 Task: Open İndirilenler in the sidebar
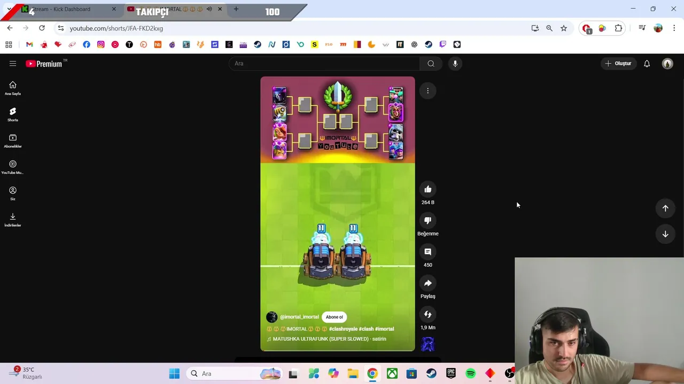[13, 219]
